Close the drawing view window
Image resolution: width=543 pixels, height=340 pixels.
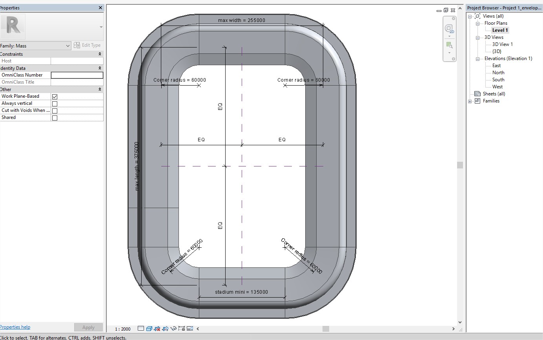[453, 10]
